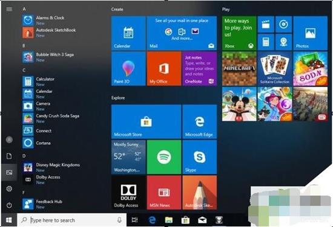The width and height of the screenshot is (333, 227).
Task: Open Microsoft Store from the taskbar
Action: tap(185, 220)
